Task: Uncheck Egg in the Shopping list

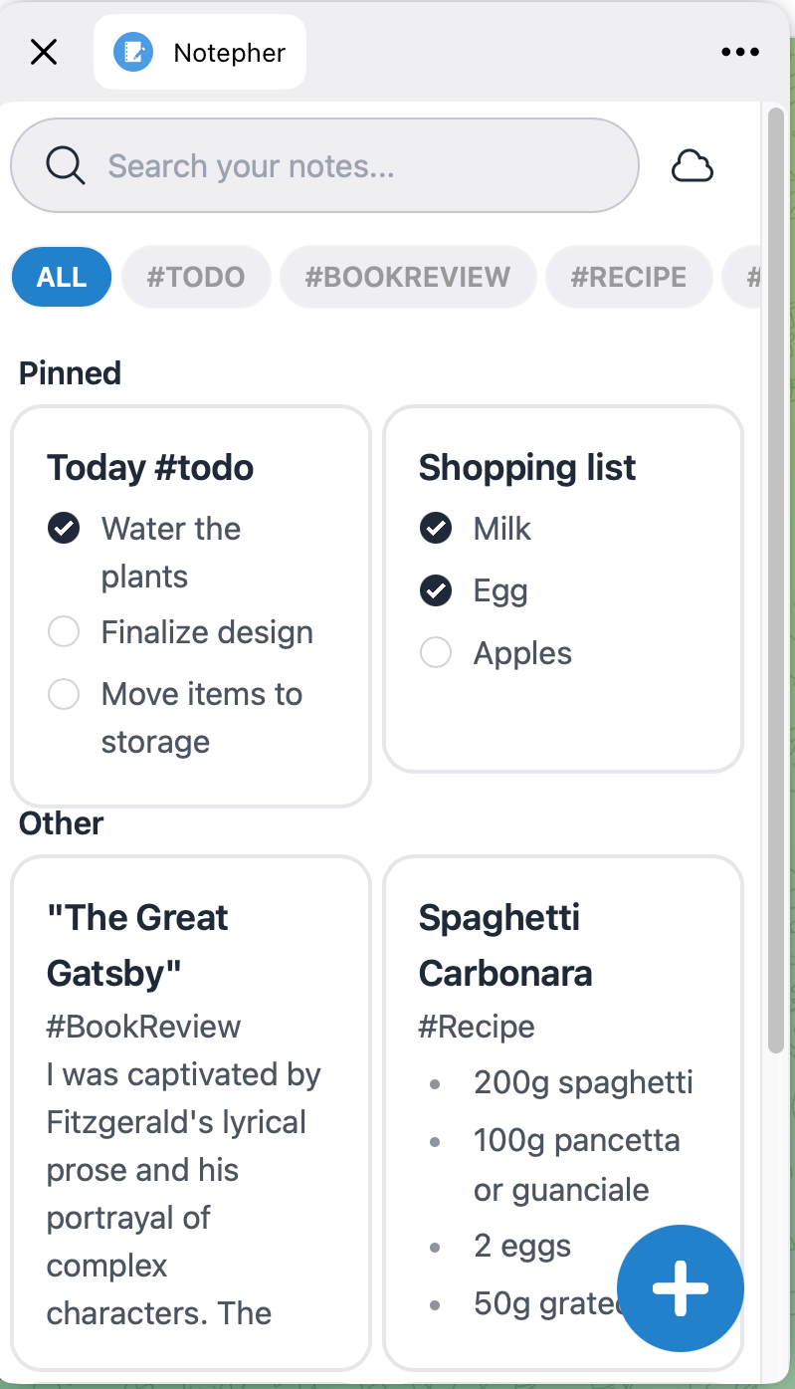Action: (x=436, y=590)
